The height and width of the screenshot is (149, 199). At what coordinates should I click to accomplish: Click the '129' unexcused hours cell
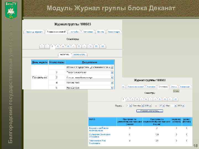point(157,141)
